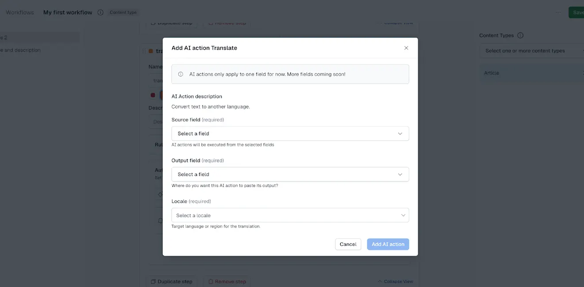The width and height of the screenshot is (584, 287).
Task: Close the Add AI action Translate dialog
Action: point(406,48)
